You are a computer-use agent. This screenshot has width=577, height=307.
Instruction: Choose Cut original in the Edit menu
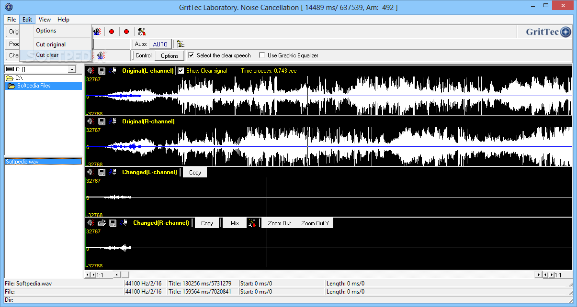(56, 44)
